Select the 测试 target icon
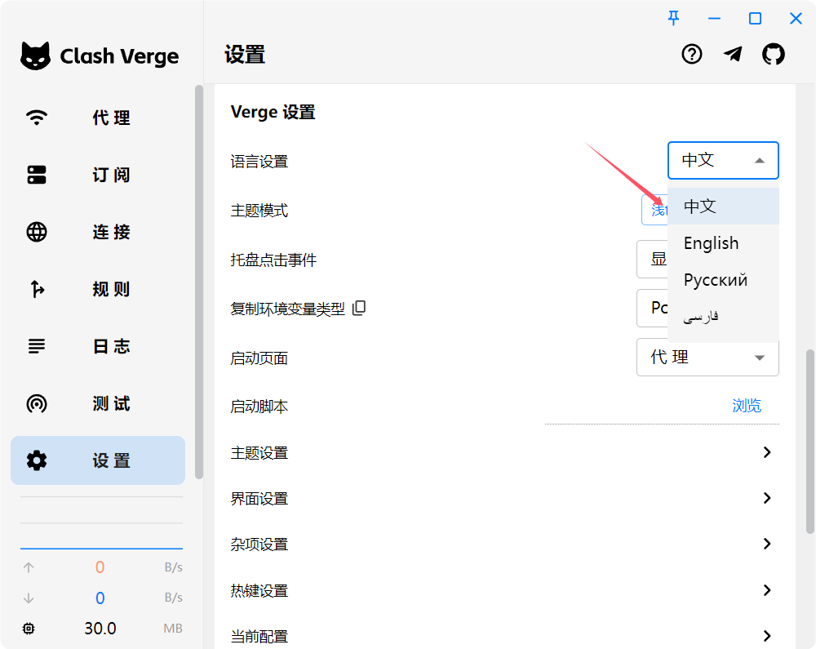816x649 pixels. tap(36, 403)
